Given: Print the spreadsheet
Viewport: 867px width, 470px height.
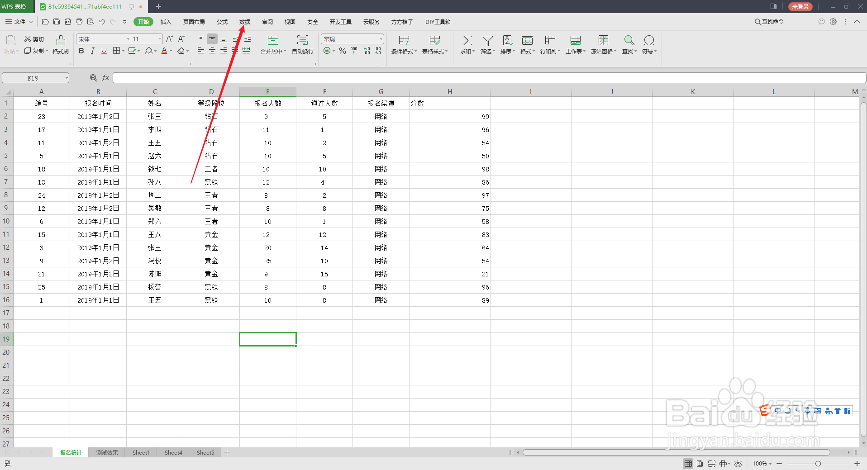Looking at the screenshot, I should pyautogui.click(x=79, y=22).
